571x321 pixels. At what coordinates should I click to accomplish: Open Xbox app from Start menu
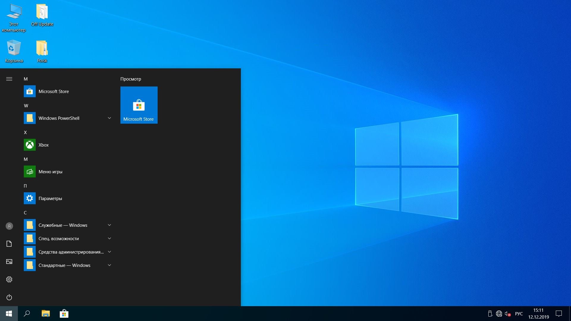[43, 145]
